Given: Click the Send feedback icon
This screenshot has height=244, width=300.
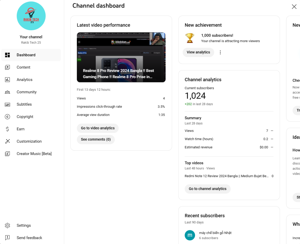Looking at the screenshot, I should pos(8,238).
